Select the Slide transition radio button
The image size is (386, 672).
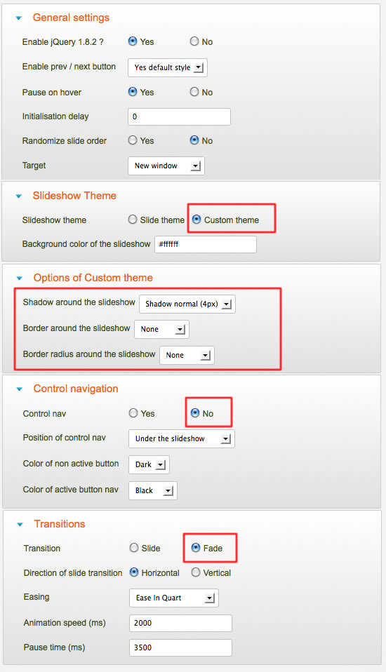134,548
